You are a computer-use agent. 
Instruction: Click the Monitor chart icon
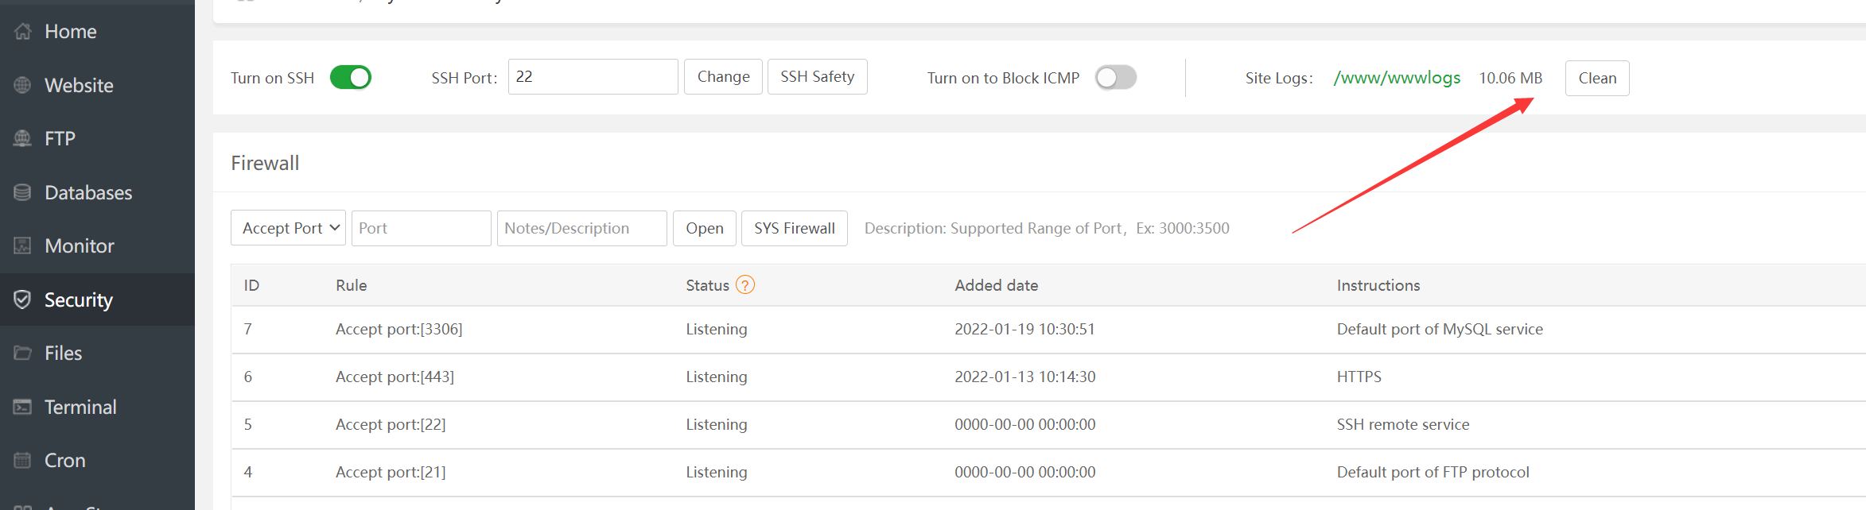(23, 245)
